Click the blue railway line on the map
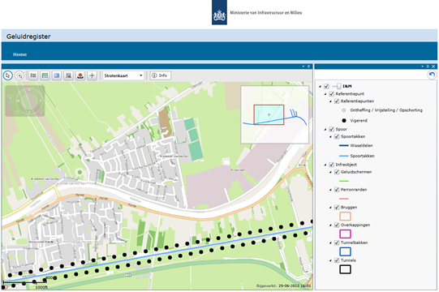 coord(157,255)
